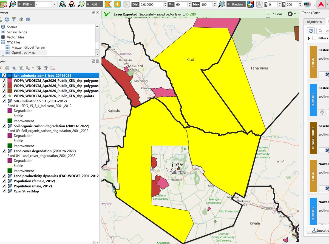This screenshot has width=329, height=244.
Task: Click the cumulative count cut stretch icon
Action: point(63,4)
